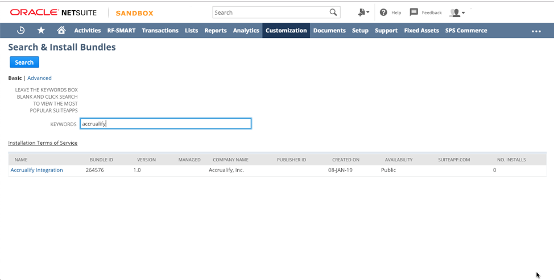
Task: Open the Fixed Assets menu
Action: (x=421, y=30)
